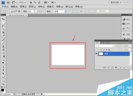Viewport: 133px width, 96px height.
Task: Choose Subtract from Selection mode
Action: tap(16, 11)
